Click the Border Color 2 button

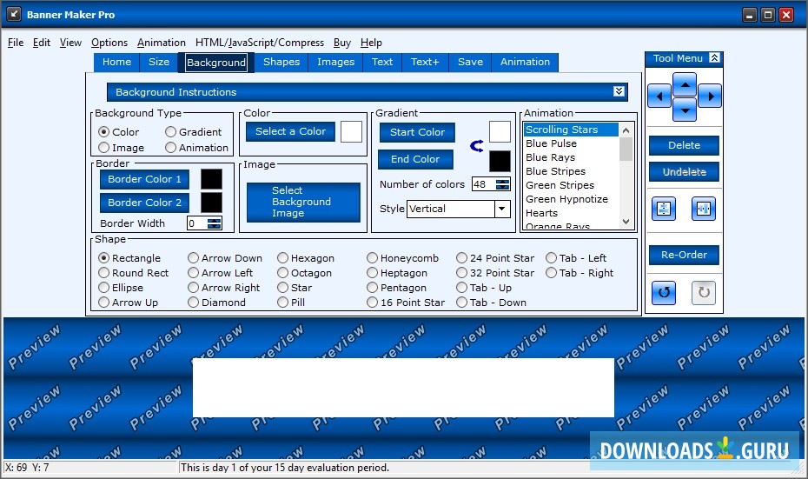144,203
